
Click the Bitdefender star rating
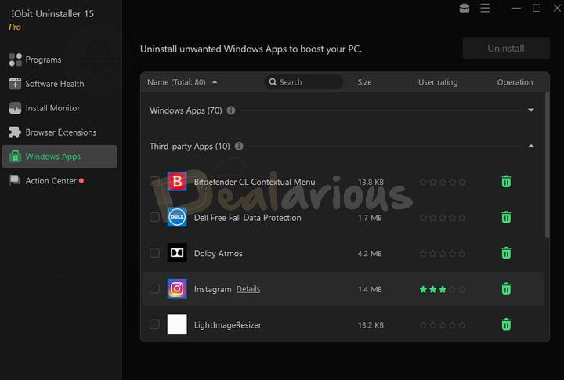click(x=443, y=182)
